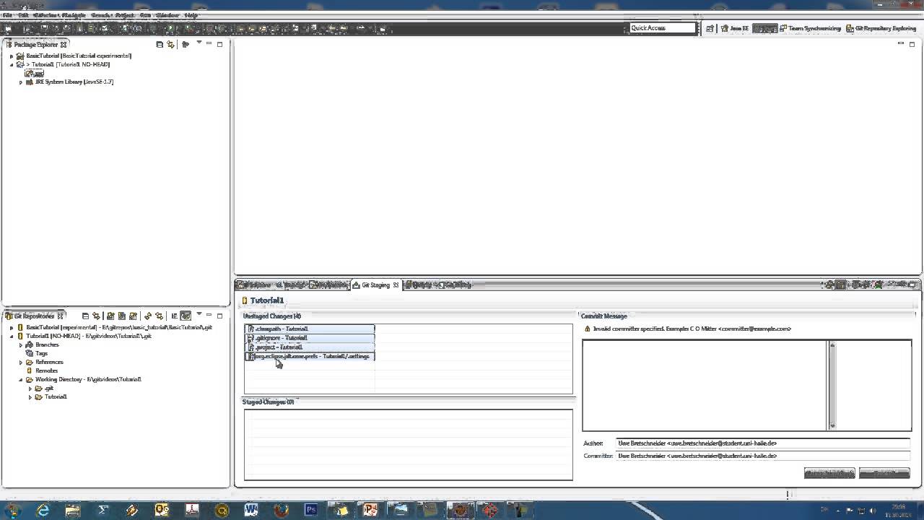
Task: Toggle Link with Editor in Package Explorer
Action: coord(171,44)
